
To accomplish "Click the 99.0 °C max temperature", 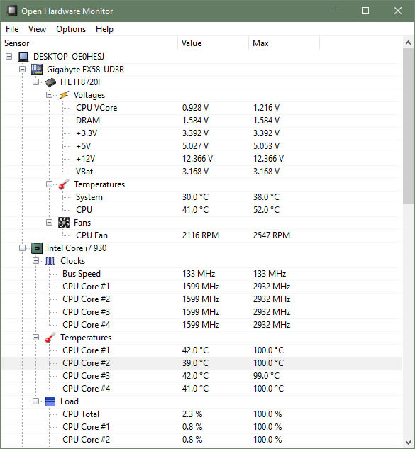I will pyautogui.click(x=266, y=376).
